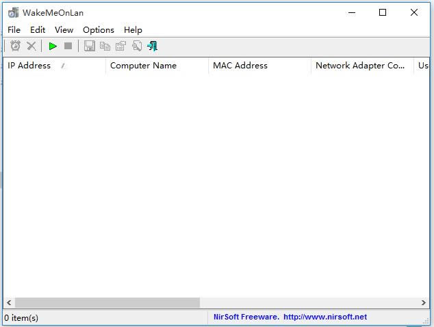Screen dimensions: 434x327
Task: Open the File menu
Action: click(14, 29)
